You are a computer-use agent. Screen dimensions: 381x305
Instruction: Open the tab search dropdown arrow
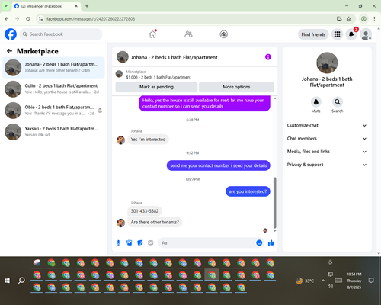point(5,6)
